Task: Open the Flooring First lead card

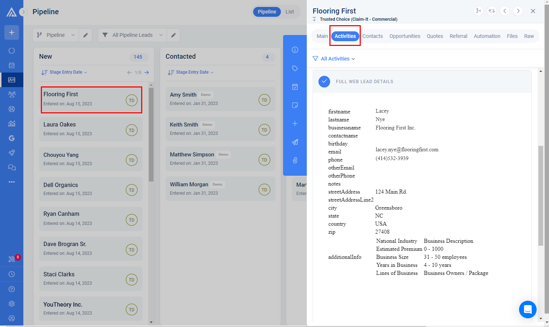Action: [x=91, y=100]
